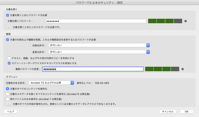Select 文書のメタデータを除くすべてのコンテンツを暗号化 radio
The height and width of the screenshot is (117, 199).
point(7,94)
